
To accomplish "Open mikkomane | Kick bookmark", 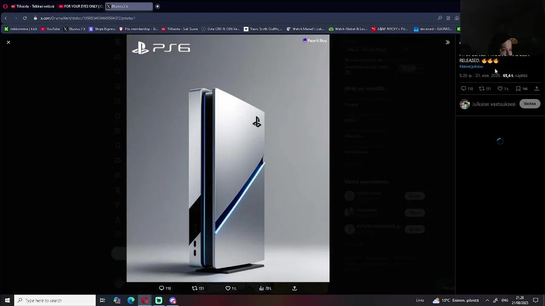I will (x=20, y=29).
